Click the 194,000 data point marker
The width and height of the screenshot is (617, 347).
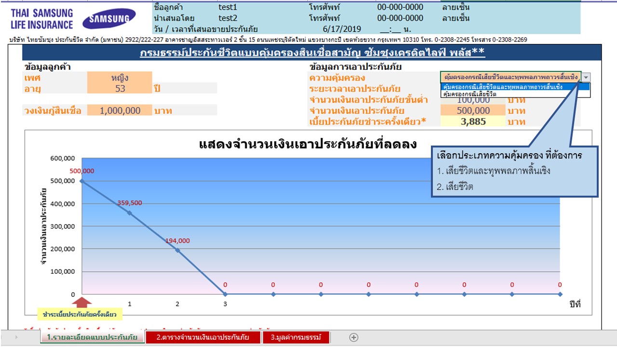(177, 250)
